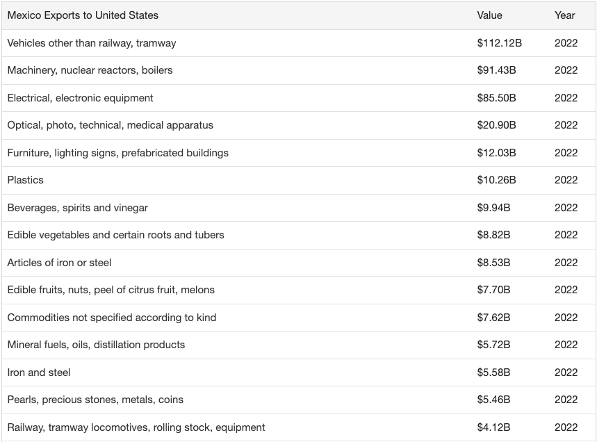Click the $7.62B value cell
Screen dimensions: 597x442
click(493, 318)
